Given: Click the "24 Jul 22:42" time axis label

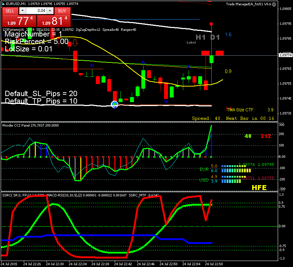Looking at the screenshot, I should pyautogui.click(x=123, y=264).
